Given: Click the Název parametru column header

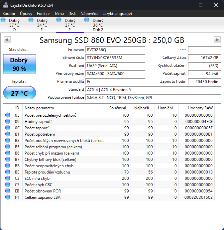Looking at the screenshot, I should pos(64,108).
